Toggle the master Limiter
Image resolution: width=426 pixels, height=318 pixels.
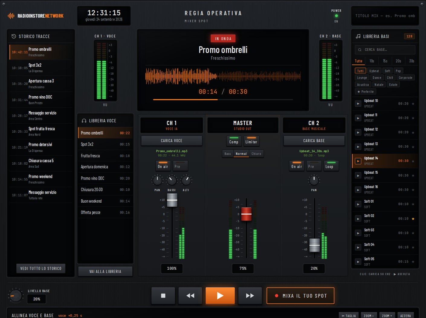coord(251,141)
